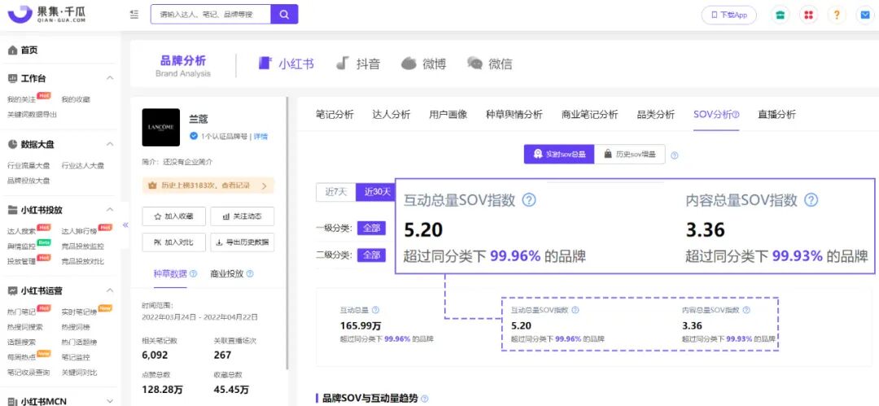The image size is (879, 406).
Task: Open the 详情 link beside 认证品牌号
Action: pos(261,136)
